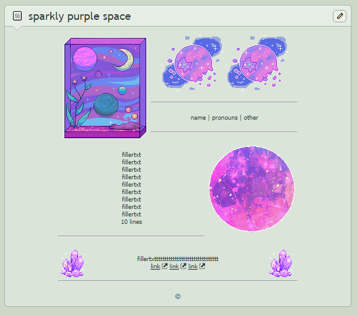357x315 pixels.
Task: Click the pixel space terrarium image
Action: click(105, 88)
